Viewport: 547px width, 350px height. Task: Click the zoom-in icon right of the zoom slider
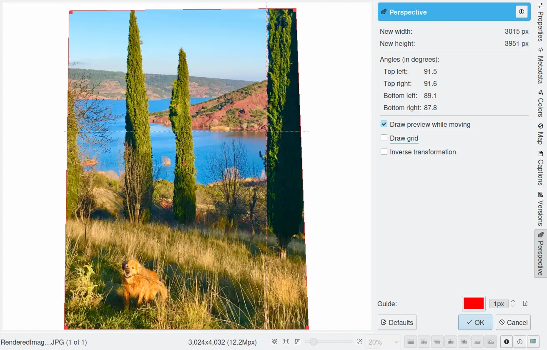[x=359, y=342]
